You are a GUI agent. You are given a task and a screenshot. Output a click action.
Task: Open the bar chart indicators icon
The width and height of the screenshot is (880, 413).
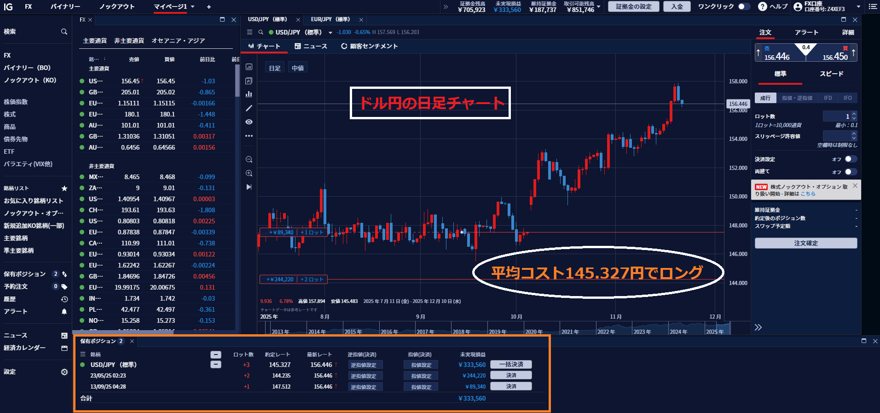pyautogui.click(x=249, y=94)
